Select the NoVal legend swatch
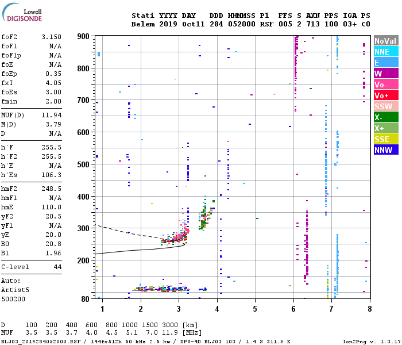This screenshot has height=345, width=402. [x=386, y=41]
